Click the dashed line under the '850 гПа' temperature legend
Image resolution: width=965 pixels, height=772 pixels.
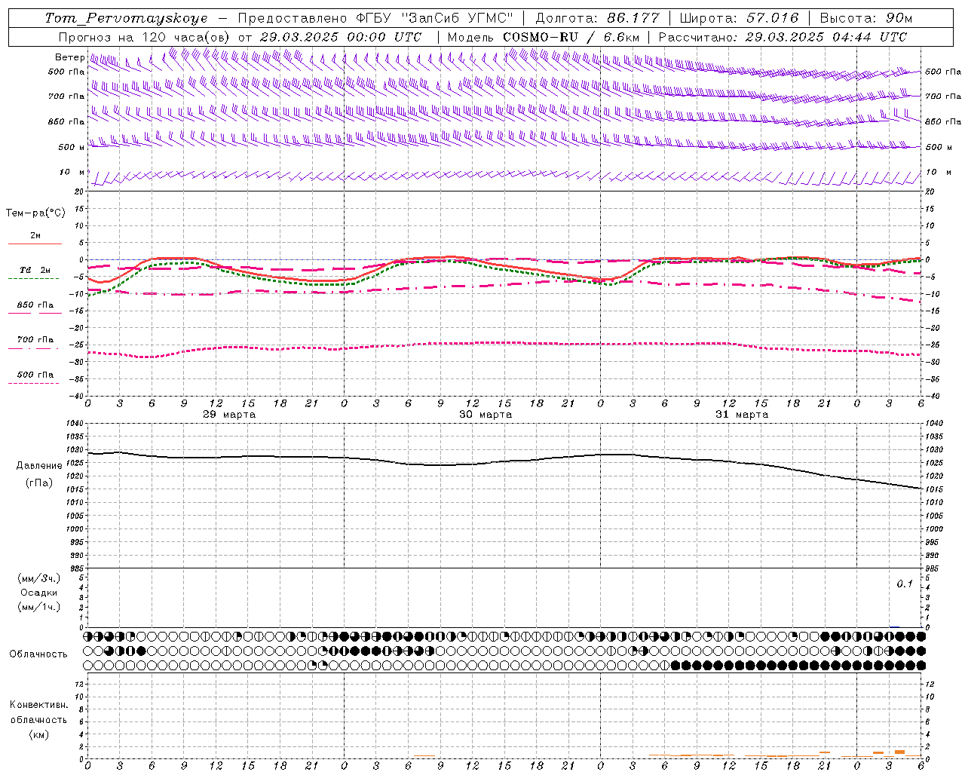[35, 313]
